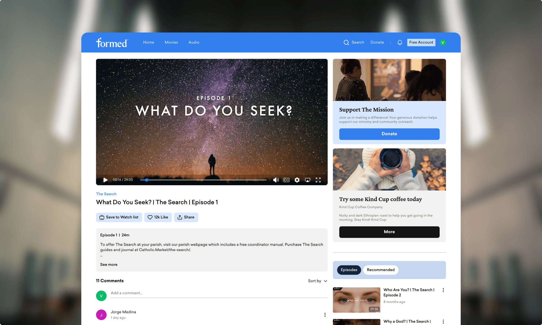Click the AirPlay cast icon

308,180
